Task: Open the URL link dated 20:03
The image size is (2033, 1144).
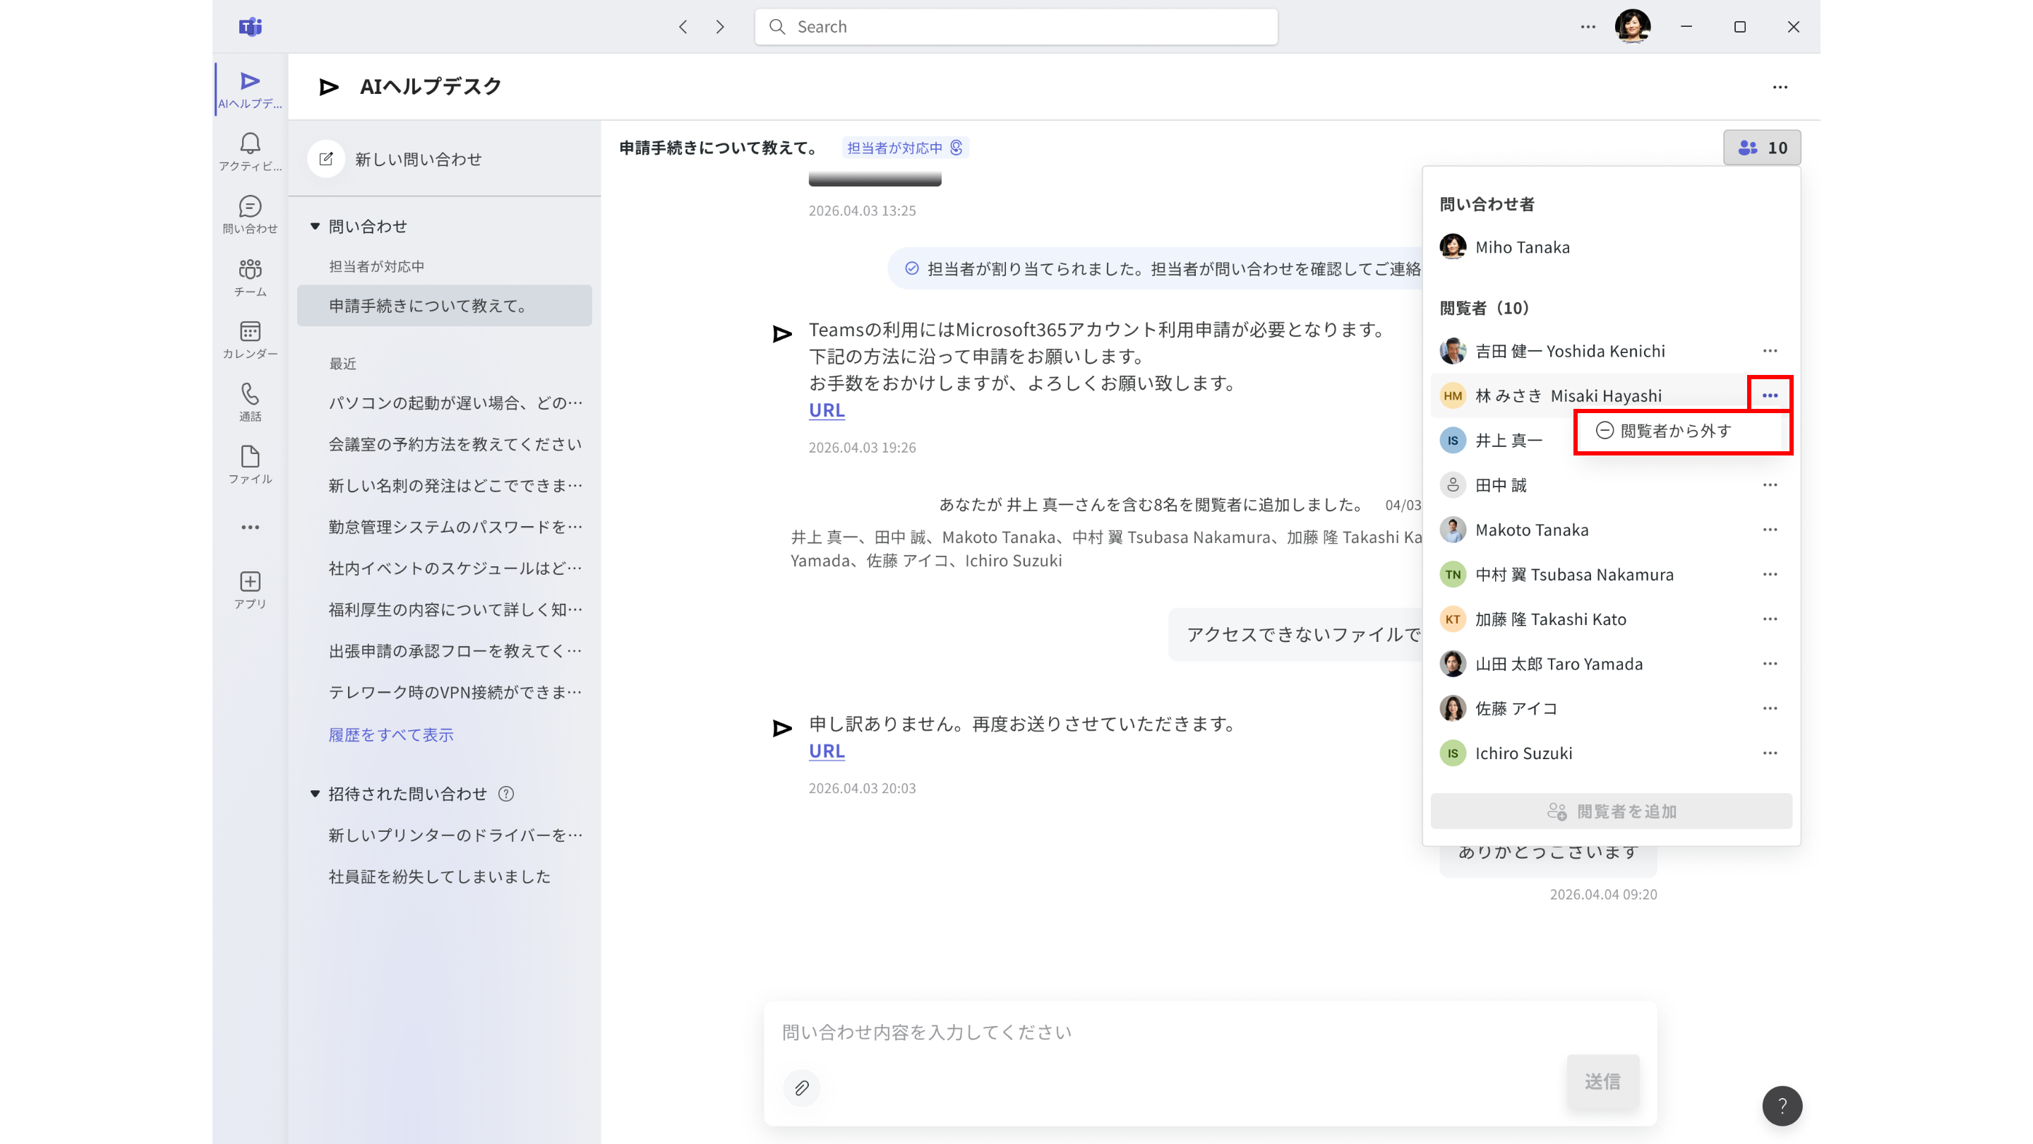Action: click(x=827, y=751)
